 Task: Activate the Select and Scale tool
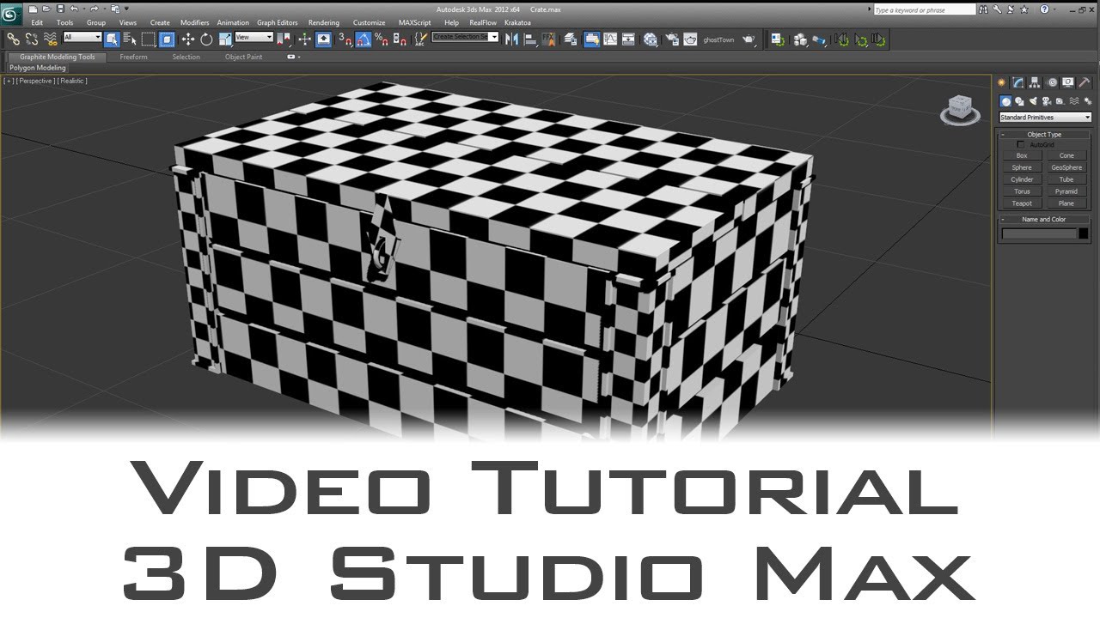225,39
